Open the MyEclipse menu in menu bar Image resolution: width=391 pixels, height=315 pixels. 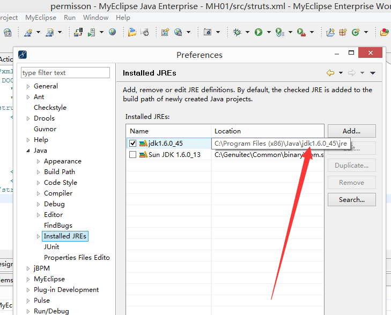[40, 18]
